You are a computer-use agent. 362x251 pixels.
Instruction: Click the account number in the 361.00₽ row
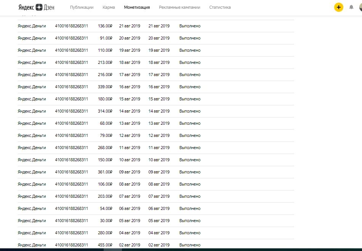pos(72,172)
